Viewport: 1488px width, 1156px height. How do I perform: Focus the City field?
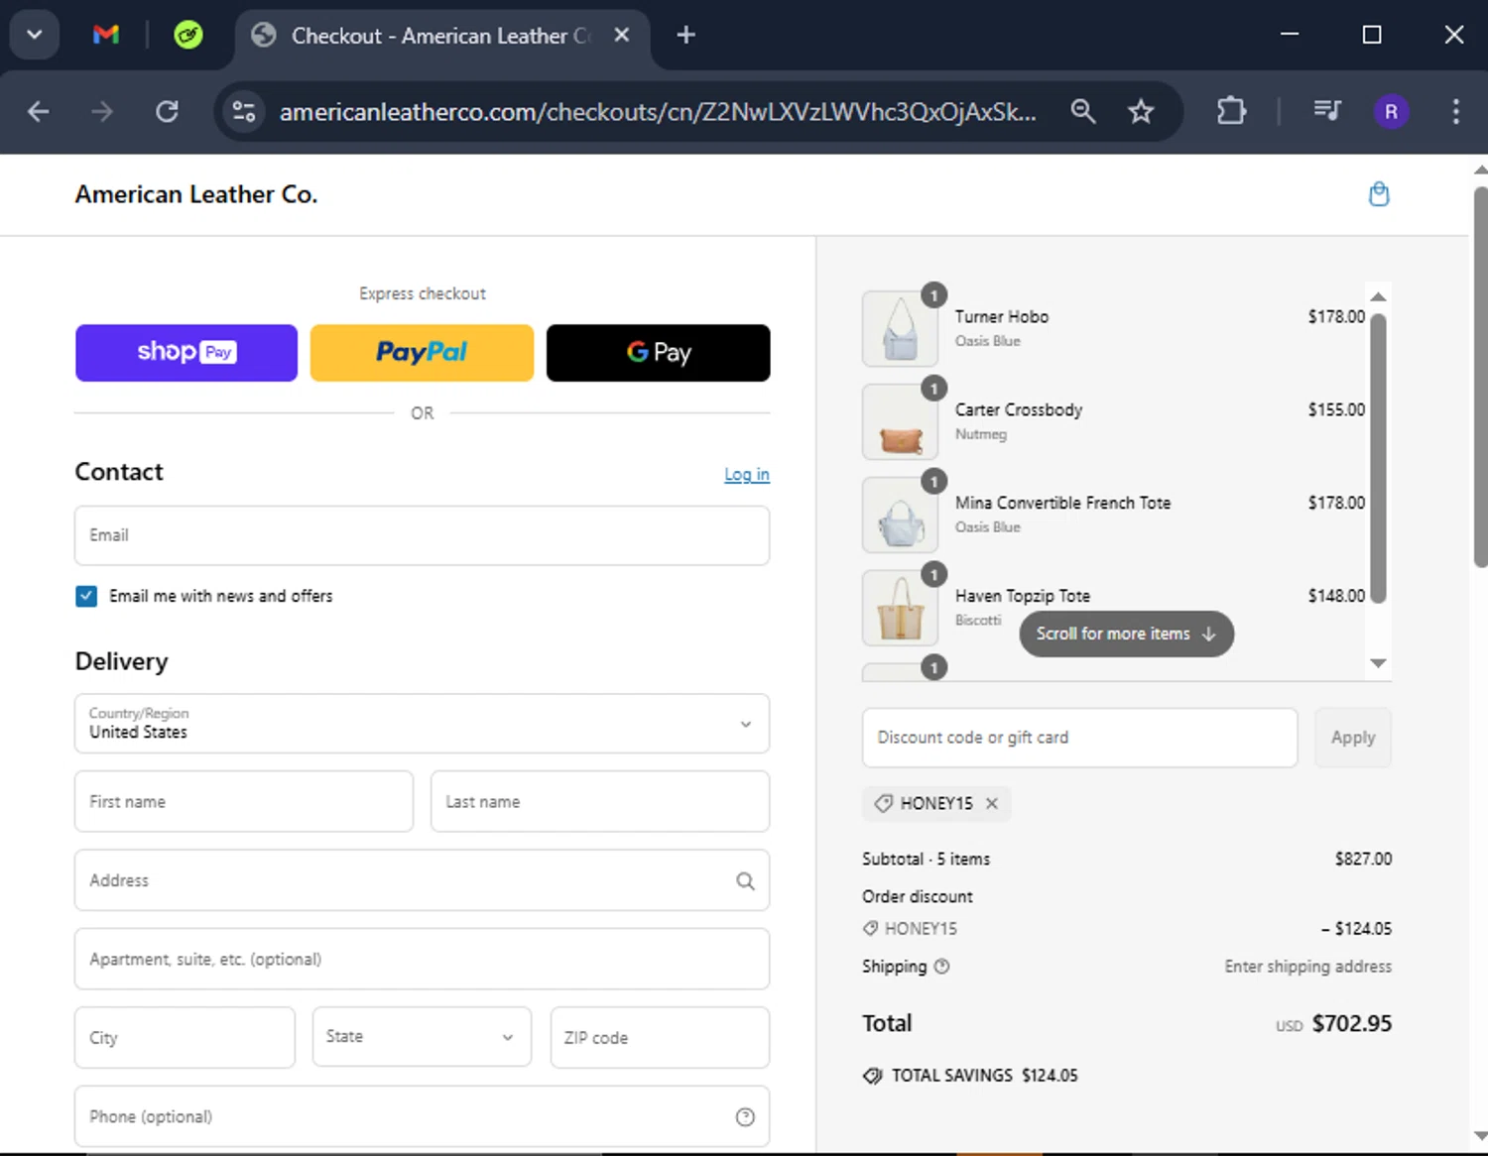[x=185, y=1037]
